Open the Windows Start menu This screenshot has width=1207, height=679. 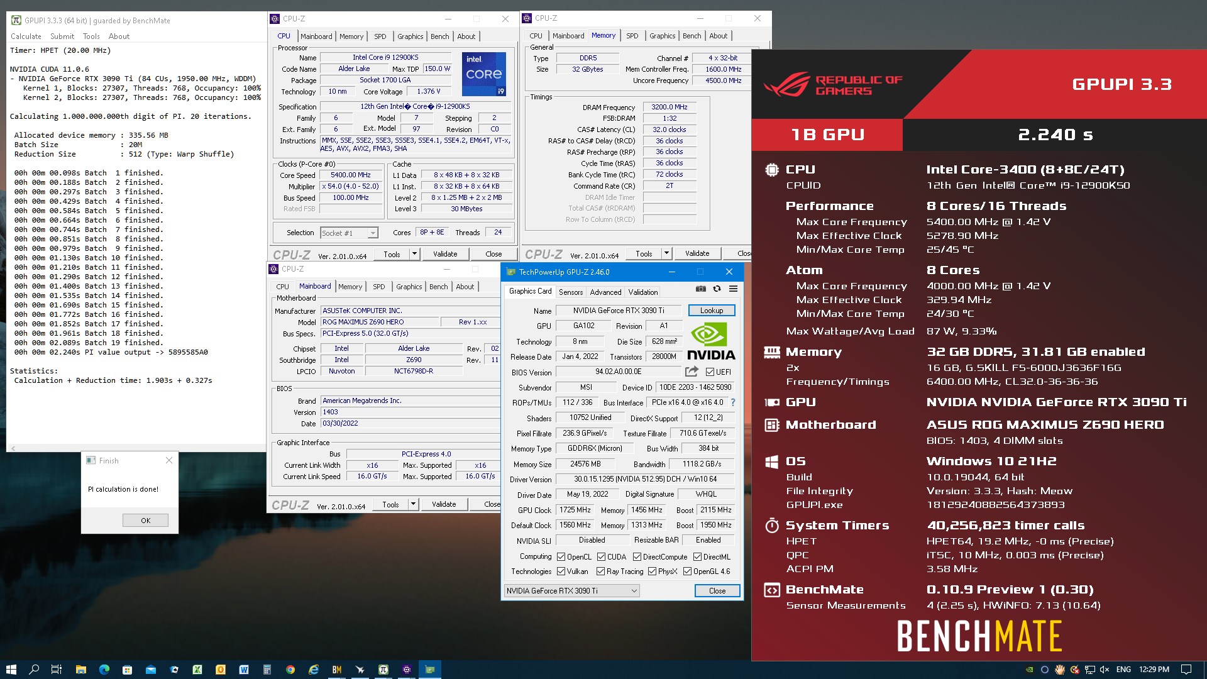[11, 670]
